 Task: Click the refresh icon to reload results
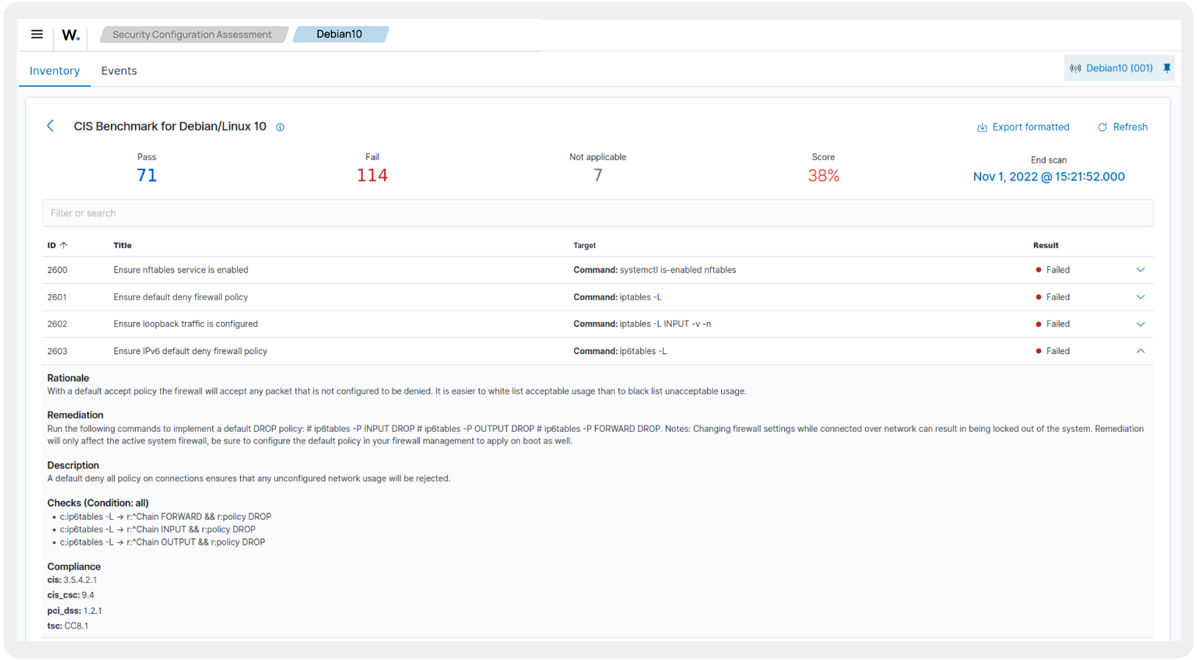[x=1102, y=127]
